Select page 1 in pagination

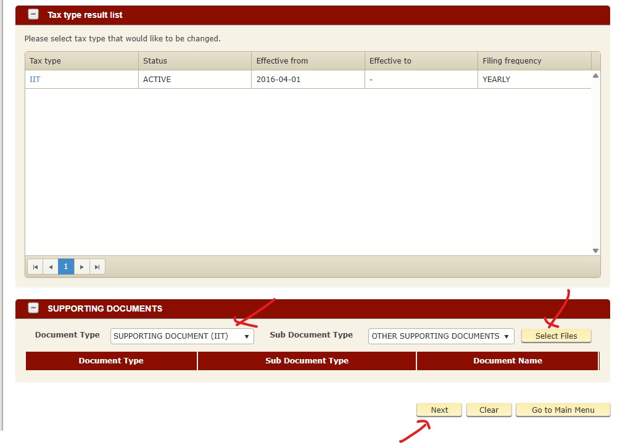[x=66, y=267]
